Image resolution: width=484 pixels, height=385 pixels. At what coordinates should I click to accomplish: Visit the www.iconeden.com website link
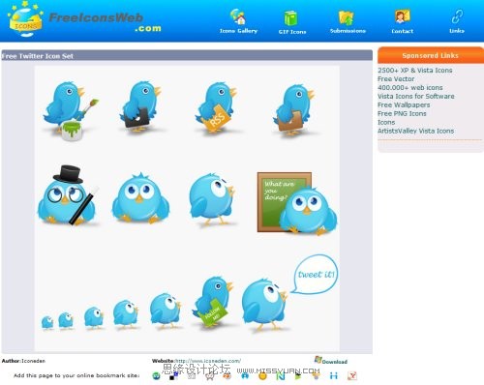point(207,361)
